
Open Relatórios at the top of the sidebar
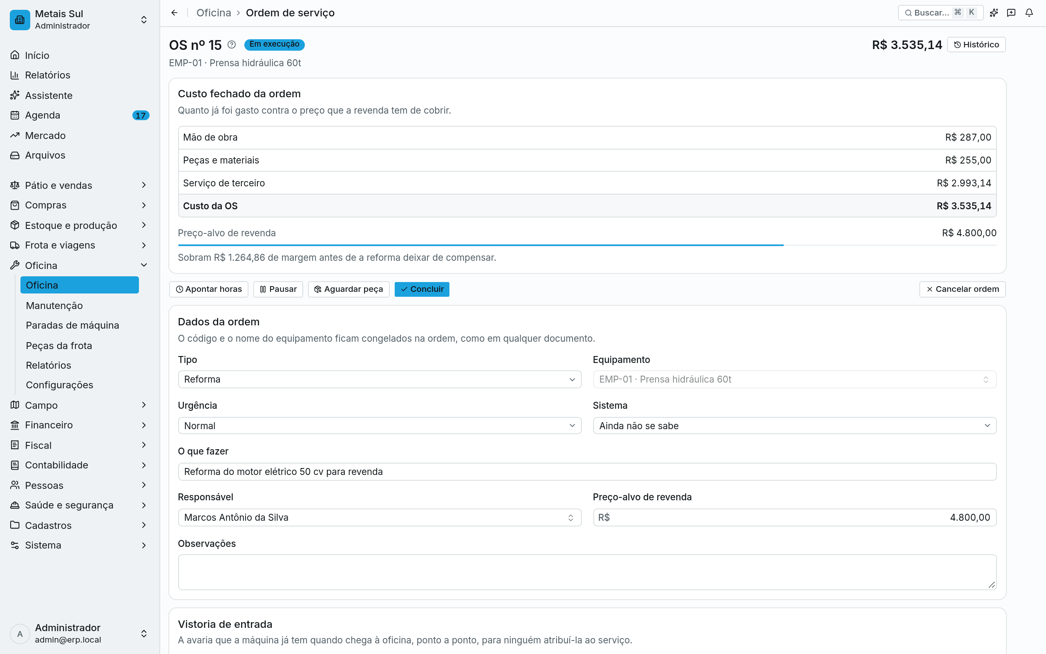(x=80, y=75)
